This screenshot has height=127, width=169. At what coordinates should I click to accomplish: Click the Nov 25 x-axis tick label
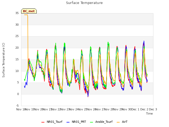(x=83, y=109)
